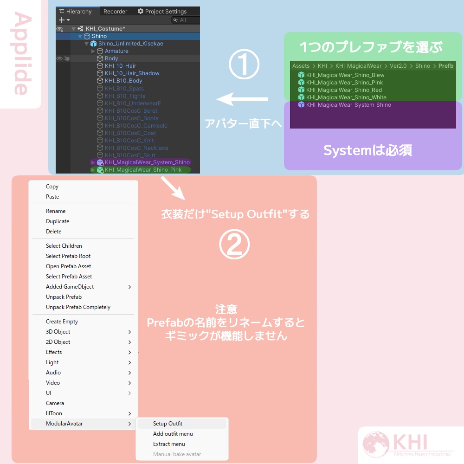Click the KHI_B10CosC_Coat cube icon
Viewport: 464px width, 464px height.
pyautogui.click(x=100, y=133)
